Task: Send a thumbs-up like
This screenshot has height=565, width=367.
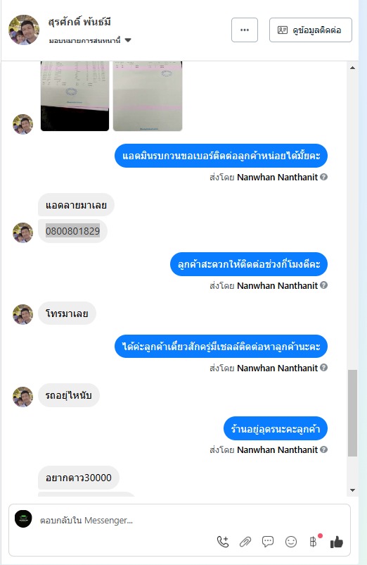Action: point(337,542)
